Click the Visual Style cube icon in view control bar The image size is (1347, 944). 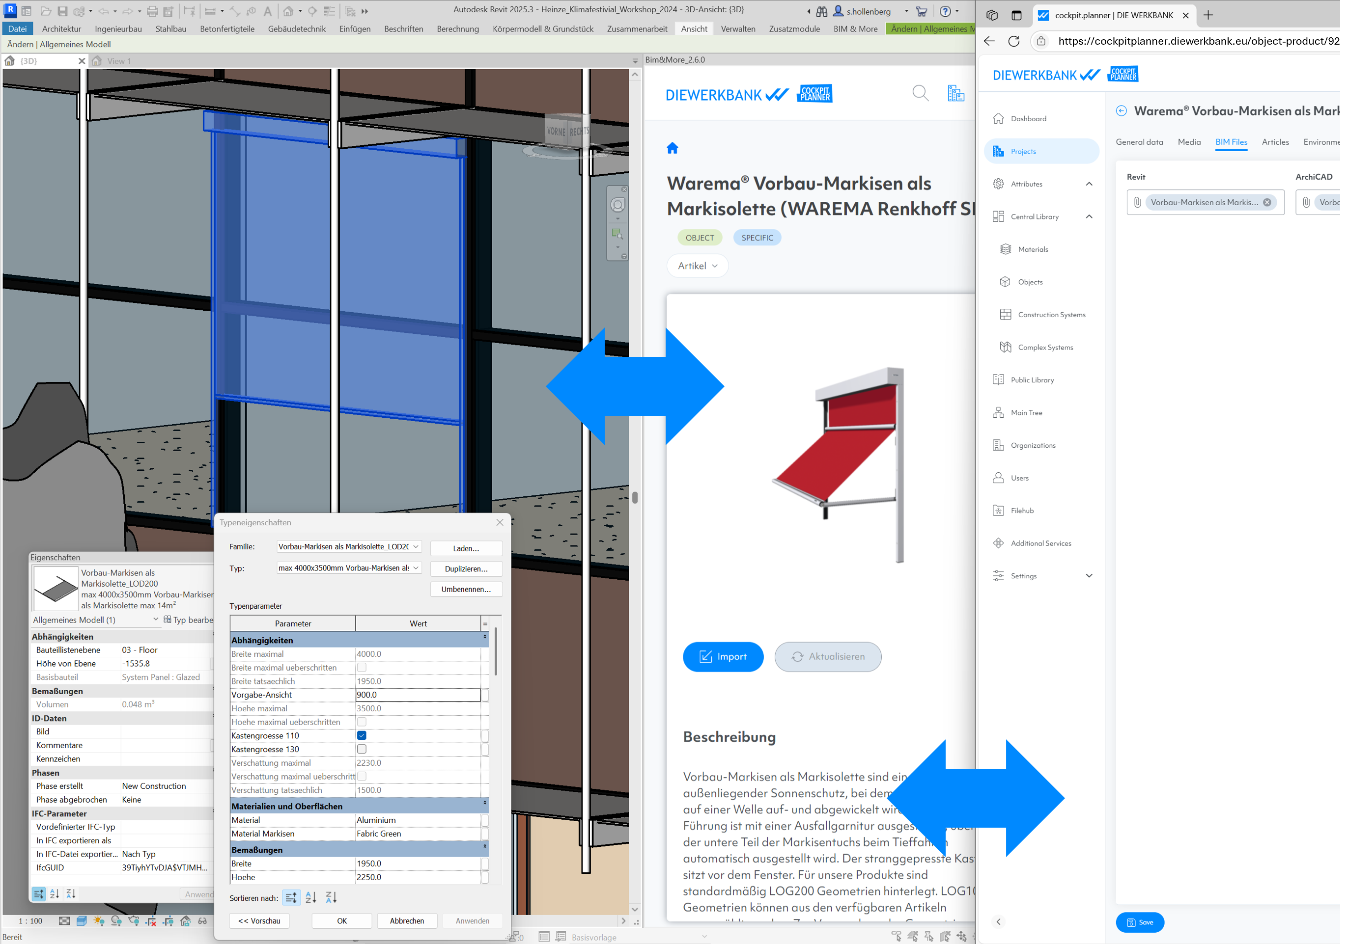[82, 921]
